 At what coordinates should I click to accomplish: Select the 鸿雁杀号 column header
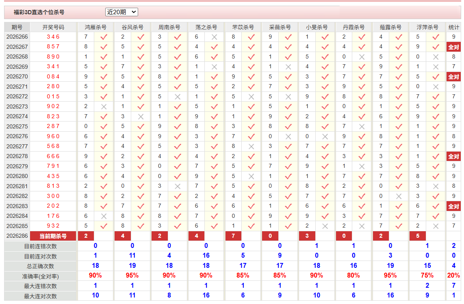click(95, 27)
